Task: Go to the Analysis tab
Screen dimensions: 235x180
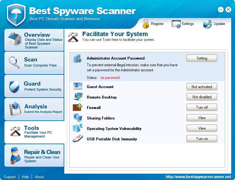Action: pos(34,109)
